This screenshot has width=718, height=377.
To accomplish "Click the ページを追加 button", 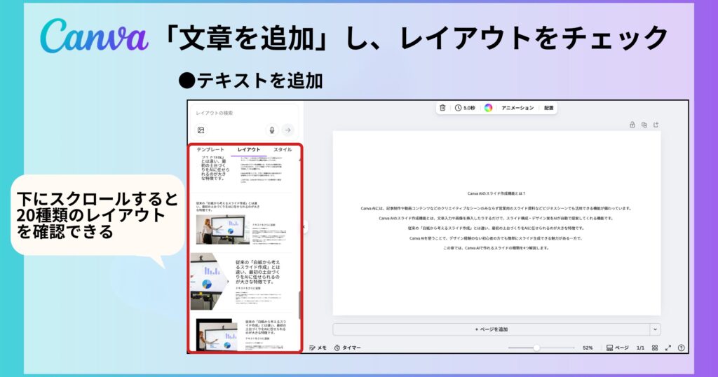I will [491, 329].
